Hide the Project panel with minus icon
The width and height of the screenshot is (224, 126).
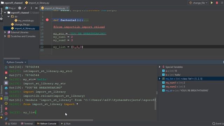[x=36, y=8]
